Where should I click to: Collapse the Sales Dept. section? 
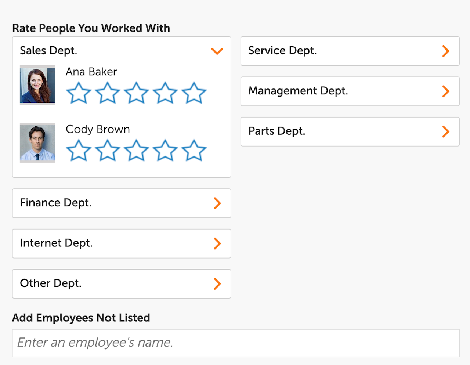coord(217,51)
